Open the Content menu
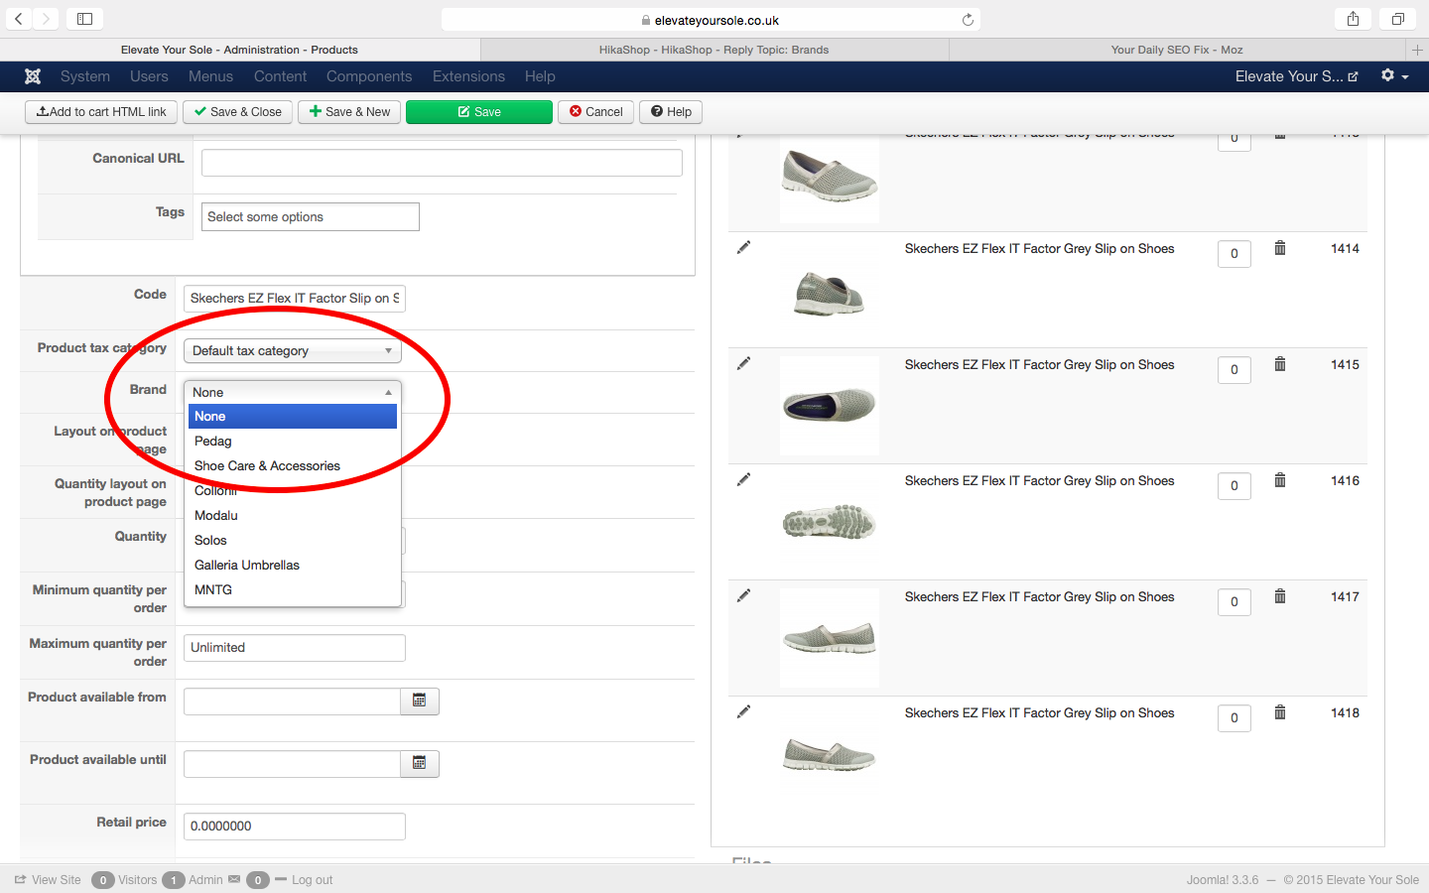Image resolution: width=1429 pixels, height=893 pixels. 280,76
